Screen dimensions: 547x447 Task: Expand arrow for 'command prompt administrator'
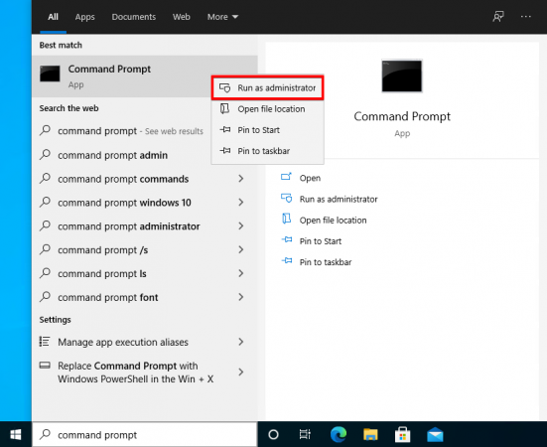(x=240, y=225)
